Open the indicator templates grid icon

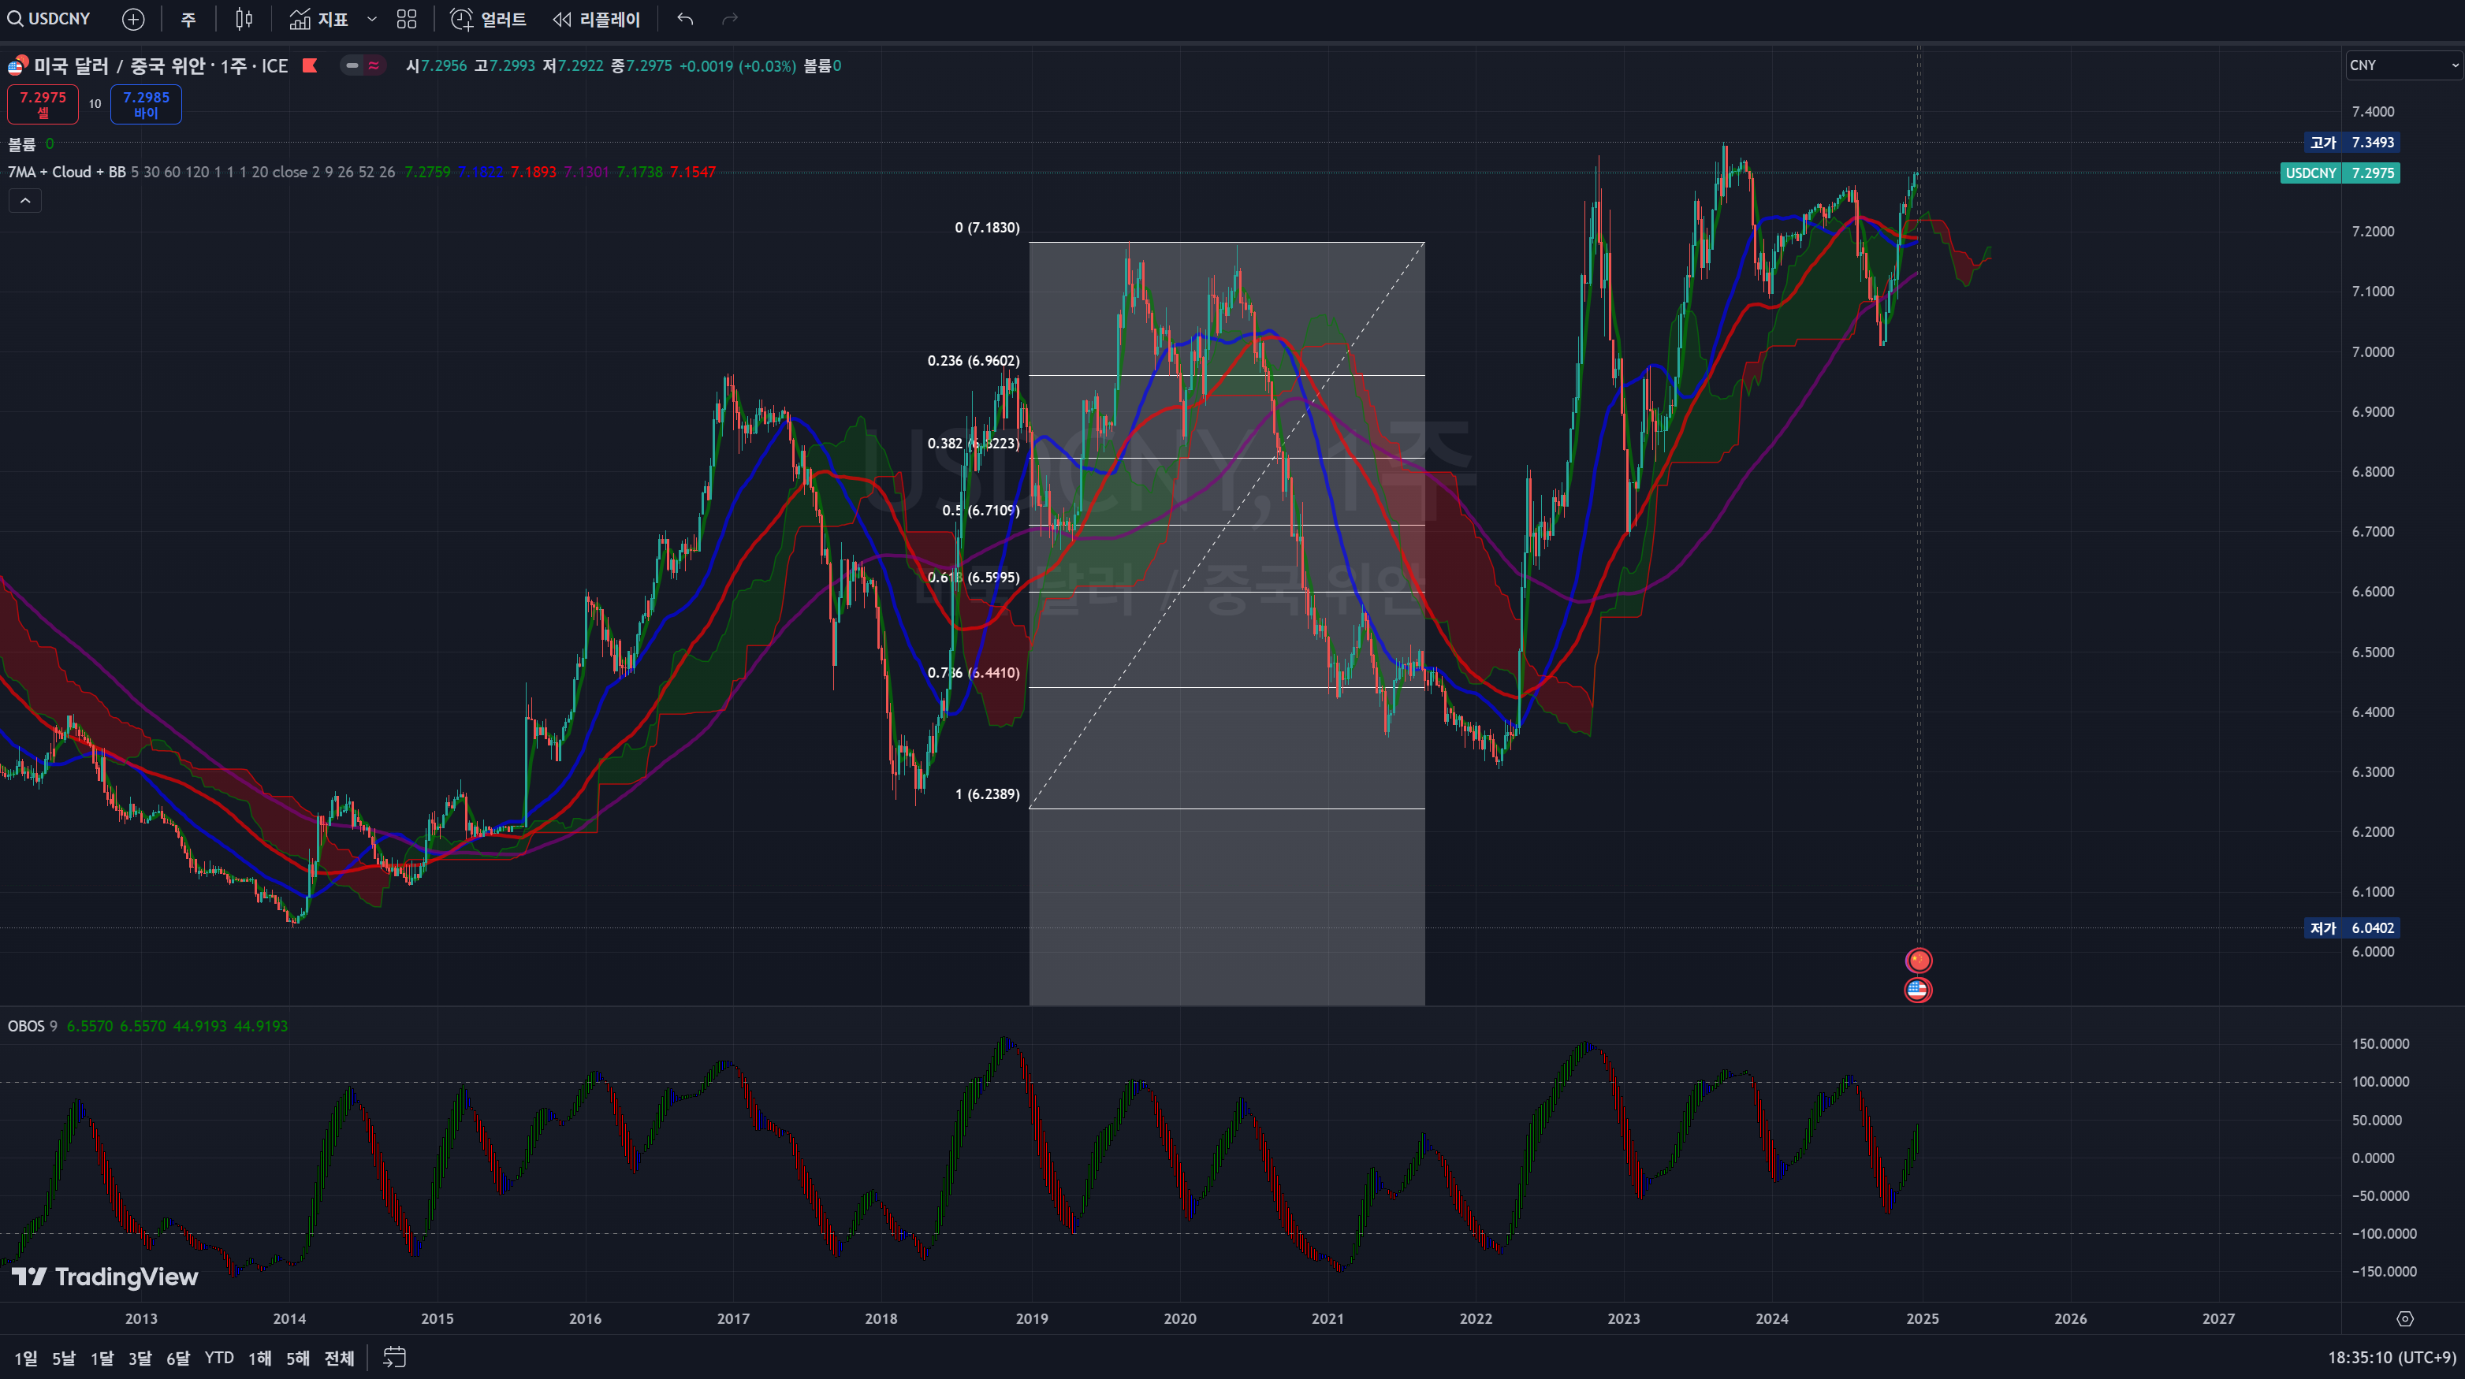[x=407, y=19]
